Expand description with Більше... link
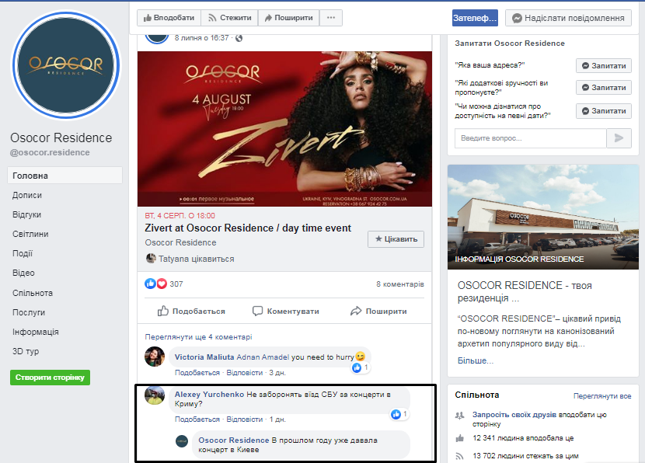 pos(475,360)
